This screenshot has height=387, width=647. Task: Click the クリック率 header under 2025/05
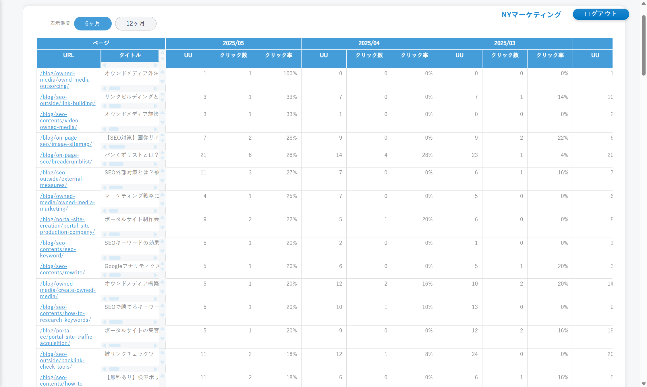(279, 59)
